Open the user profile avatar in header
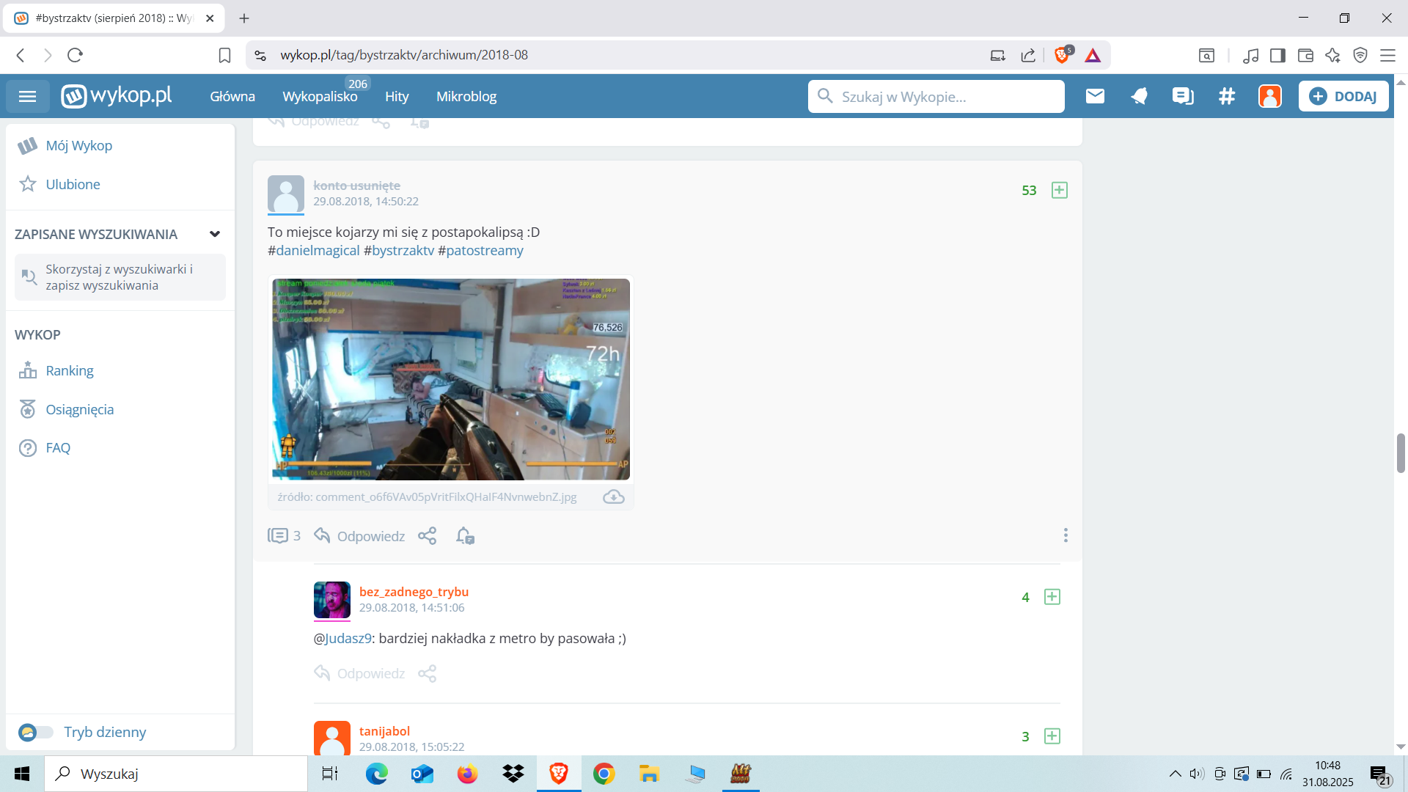The width and height of the screenshot is (1408, 792). pos(1269,96)
